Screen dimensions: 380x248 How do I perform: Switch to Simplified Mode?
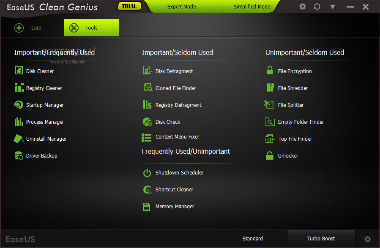(252, 6)
